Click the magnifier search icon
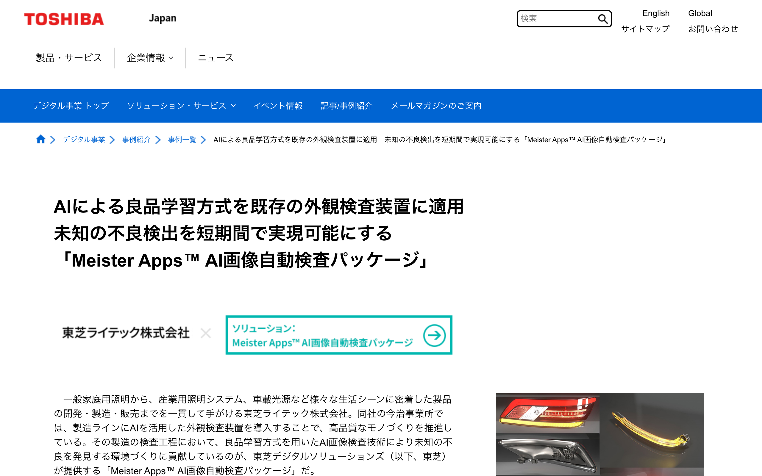The height and width of the screenshot is (476, 762). [602, 19]
